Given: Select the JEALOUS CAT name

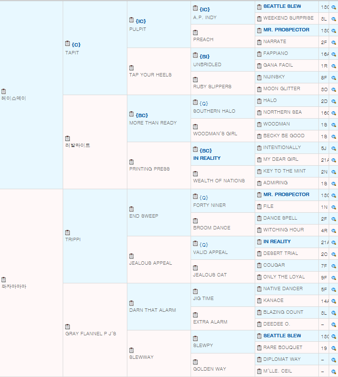Looking at the screenshot, I should click(x=210, y=275).
